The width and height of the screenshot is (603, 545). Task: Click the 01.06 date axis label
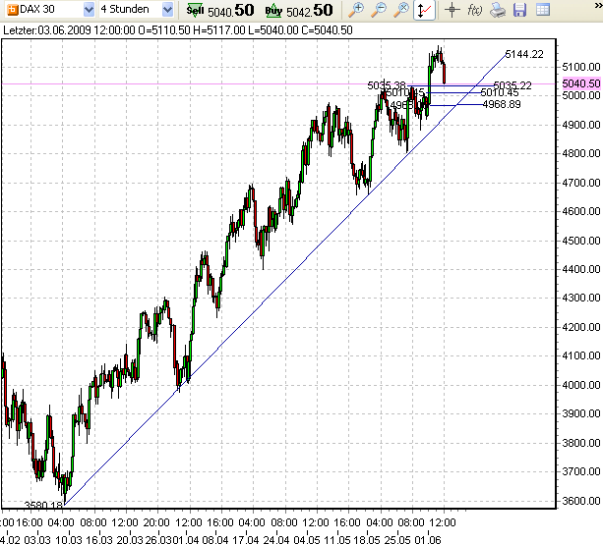coord(428,540)
